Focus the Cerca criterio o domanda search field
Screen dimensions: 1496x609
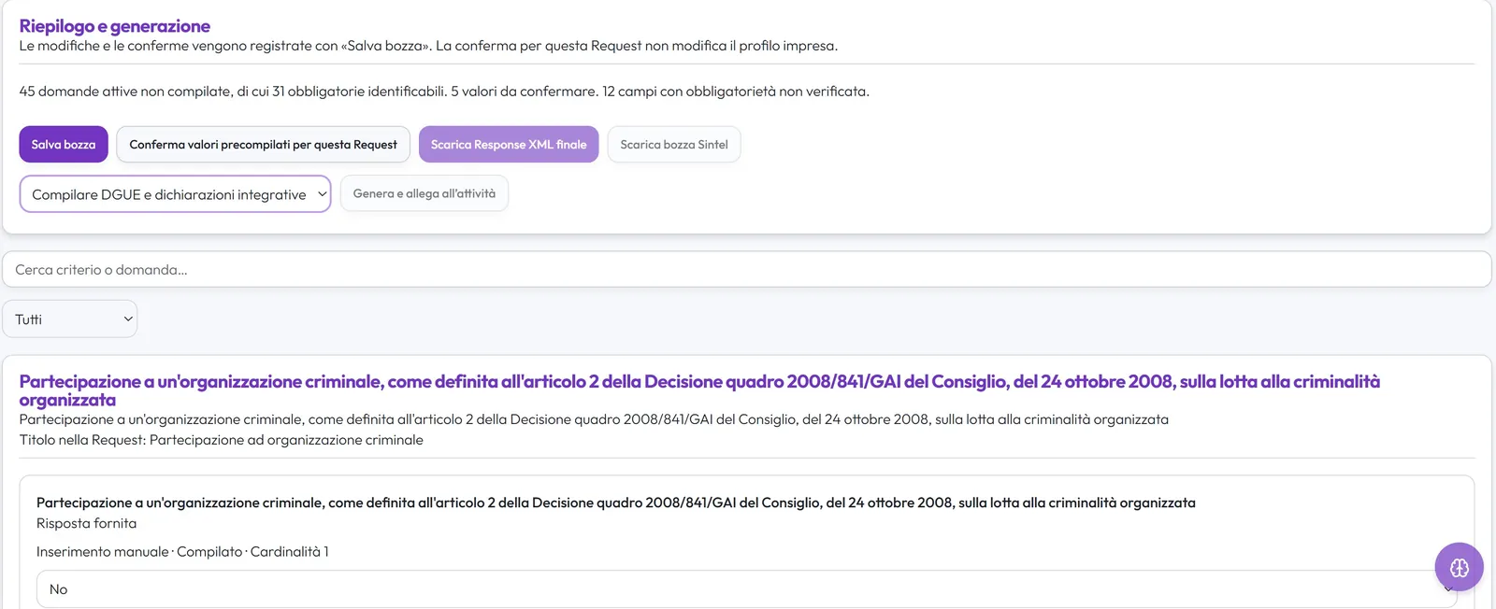[746, 269]
